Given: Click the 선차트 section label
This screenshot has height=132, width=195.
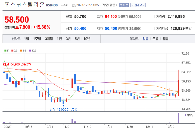Looking at the screenshot, I should (16, 39).
